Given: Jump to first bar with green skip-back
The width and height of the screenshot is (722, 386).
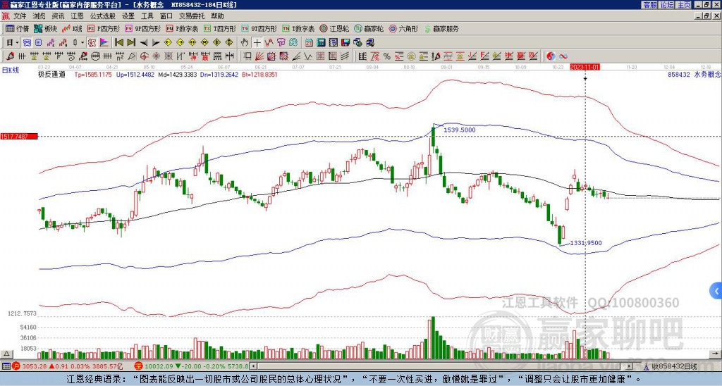Looking at the screenshot, I should 118,43.
